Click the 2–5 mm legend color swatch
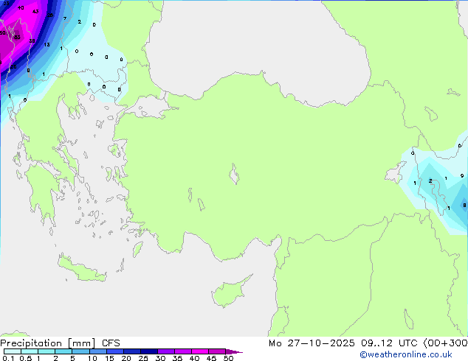The height and width of the screenshot is (361, 468). point(63,351)
